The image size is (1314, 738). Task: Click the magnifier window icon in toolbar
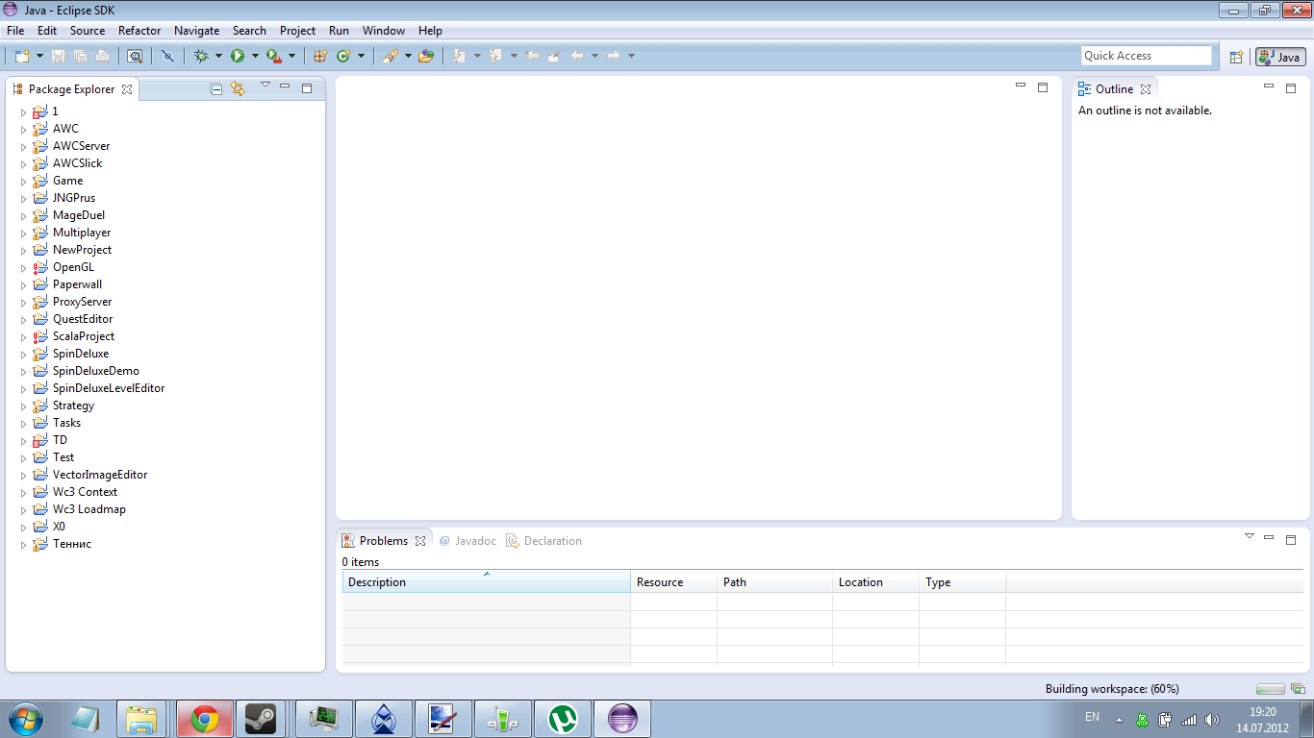[x=134, y=56]
